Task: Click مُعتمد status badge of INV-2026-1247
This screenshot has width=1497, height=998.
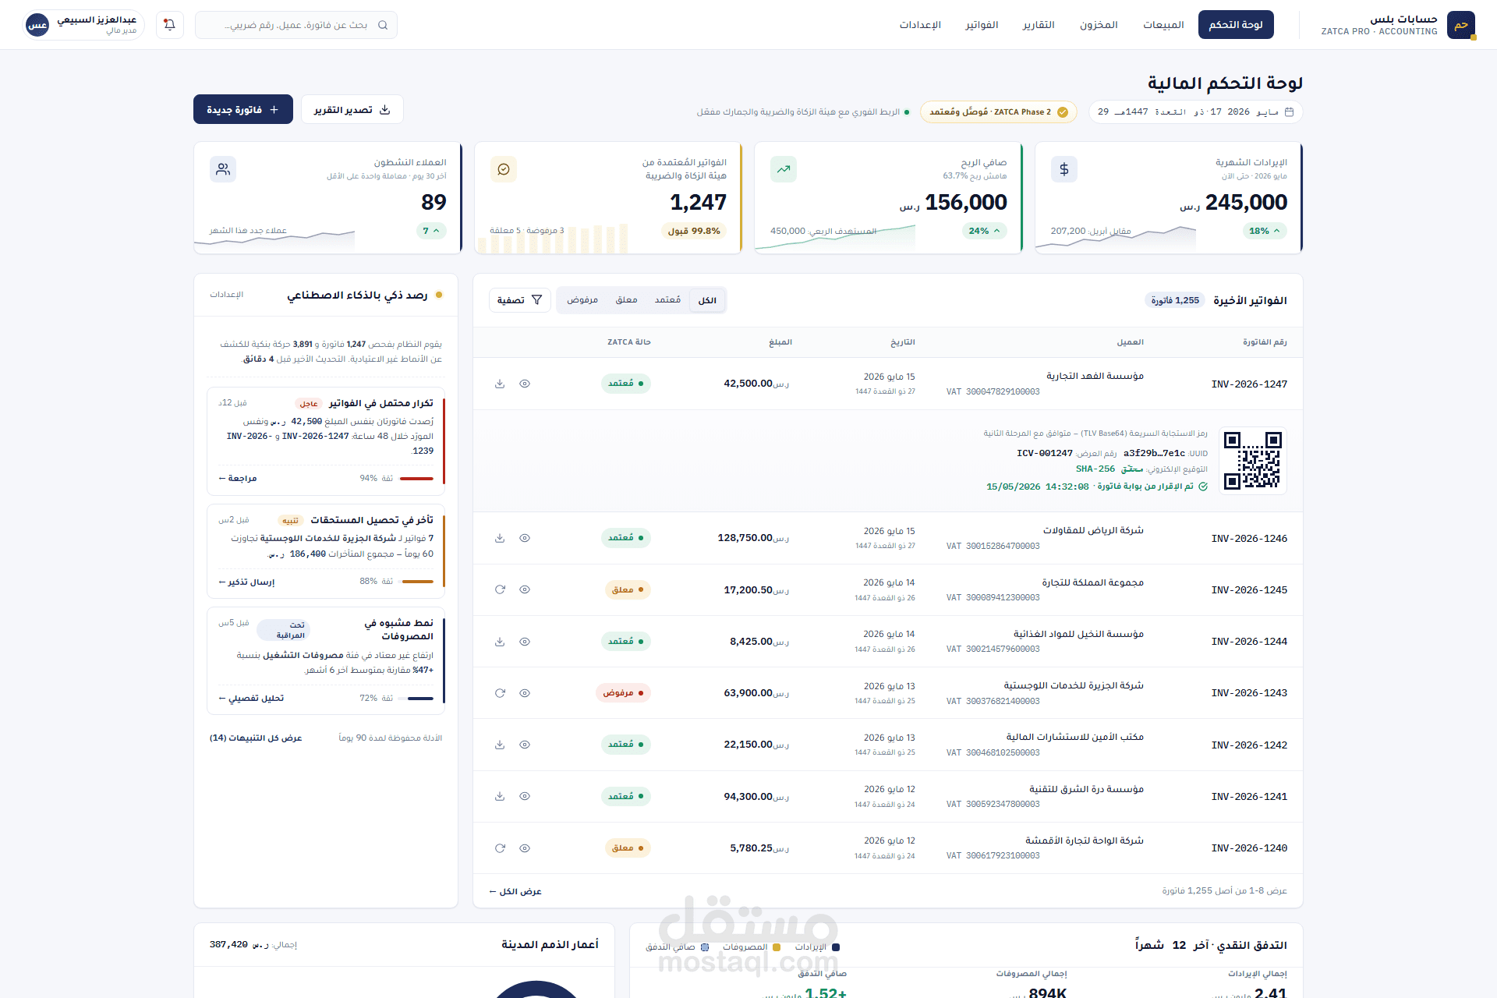Action: click(626, 384)
